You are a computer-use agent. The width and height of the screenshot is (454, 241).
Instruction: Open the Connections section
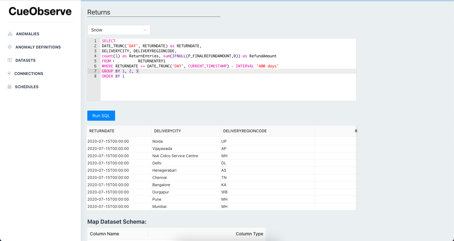coord(29,73)
